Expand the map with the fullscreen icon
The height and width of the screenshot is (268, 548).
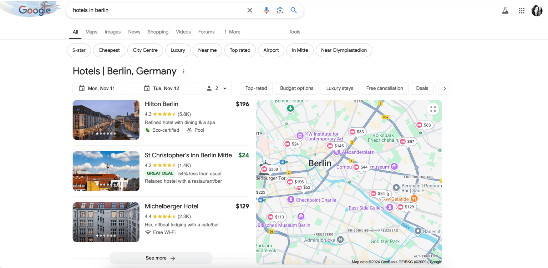click(x=433, y=109)
